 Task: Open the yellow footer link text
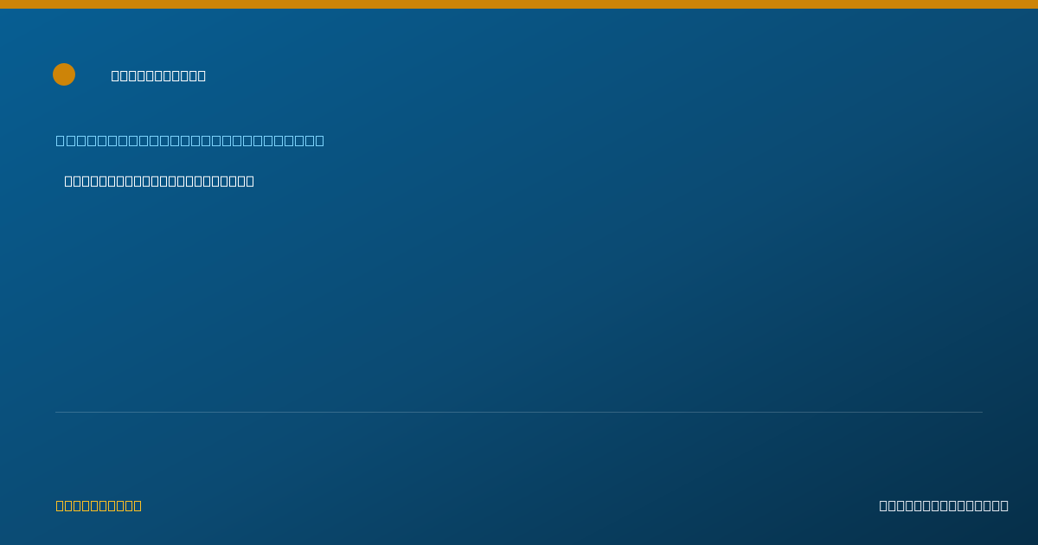pos(99,505)
